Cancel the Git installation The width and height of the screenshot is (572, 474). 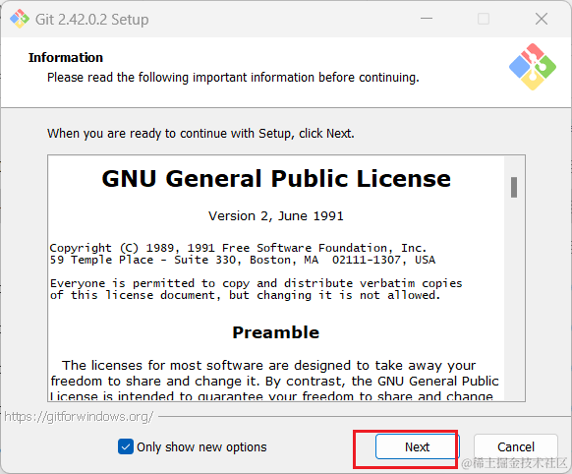515,446
